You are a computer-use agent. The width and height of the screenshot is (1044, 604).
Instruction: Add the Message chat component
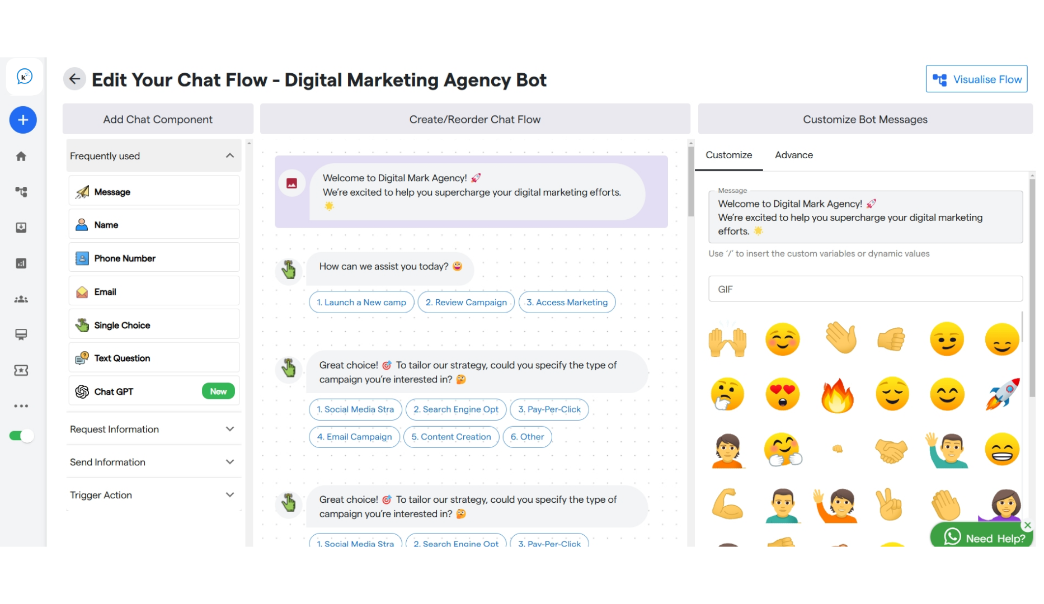pos(154,191)
